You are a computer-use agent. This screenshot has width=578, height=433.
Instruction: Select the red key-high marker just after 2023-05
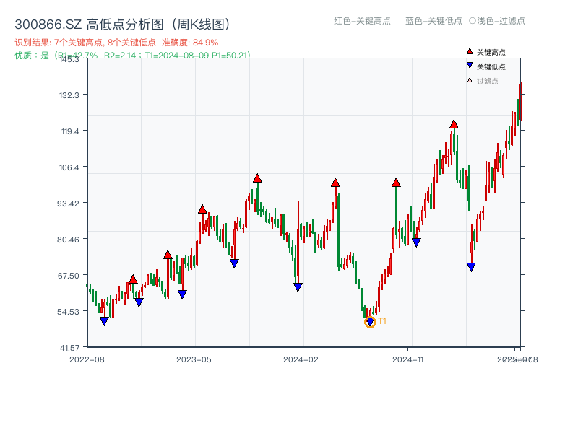pyautogui.click(x=202, y=209)
